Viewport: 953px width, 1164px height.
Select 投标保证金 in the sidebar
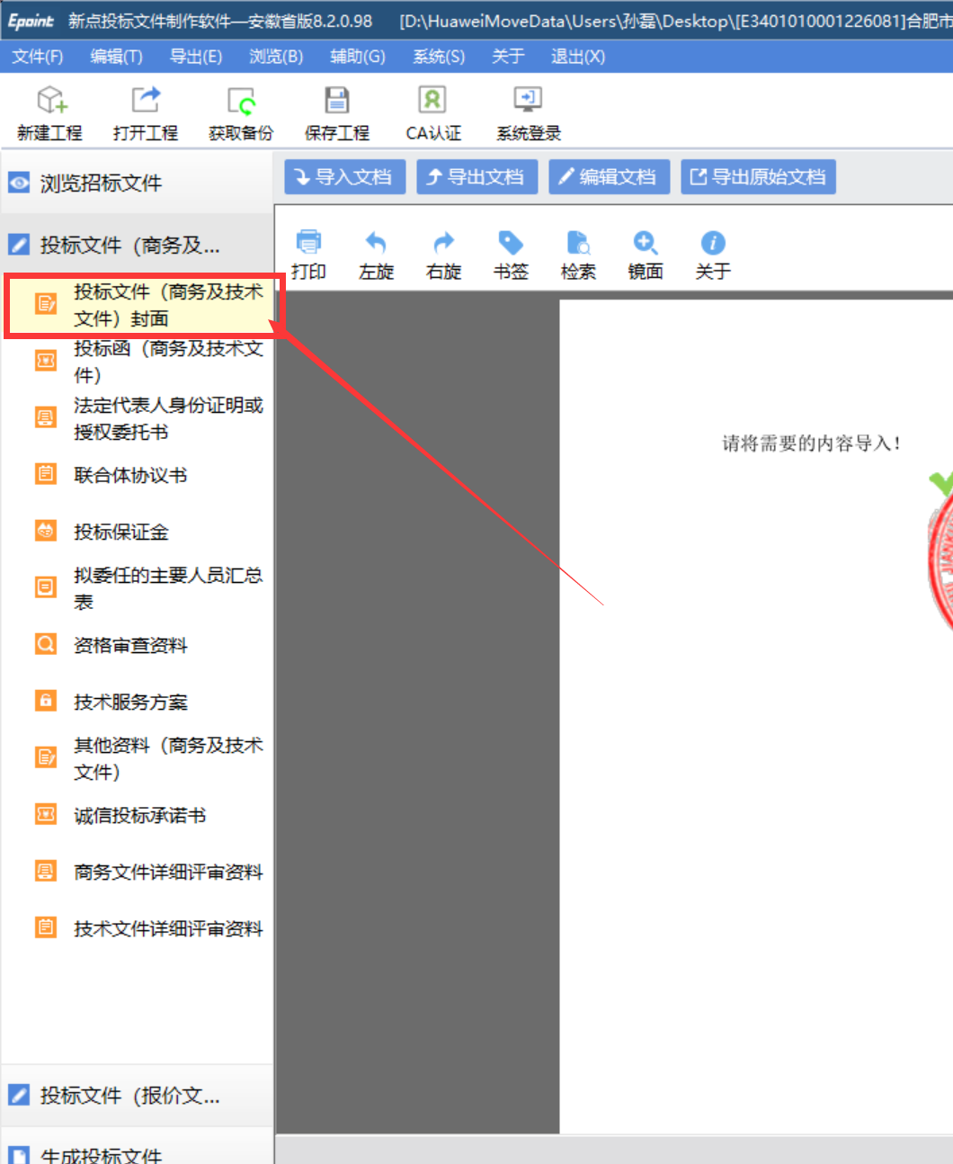click(120, 532)
